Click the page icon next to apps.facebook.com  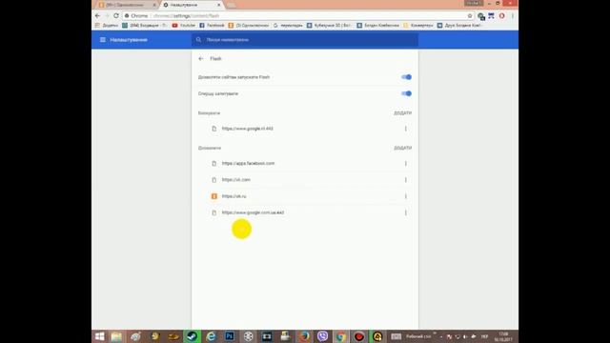pyautogui.click(x=213, y=163)
